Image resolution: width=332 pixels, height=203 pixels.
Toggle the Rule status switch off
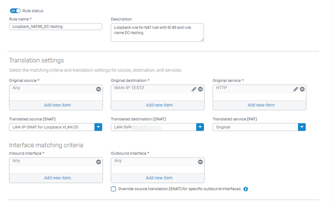[x=15, y=11]
